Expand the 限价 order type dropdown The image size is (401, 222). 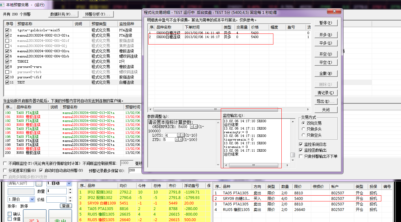[32, 199]
